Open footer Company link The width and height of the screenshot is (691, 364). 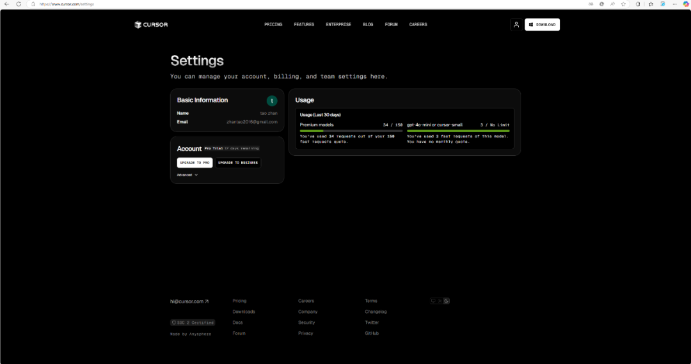pos(308,312)
